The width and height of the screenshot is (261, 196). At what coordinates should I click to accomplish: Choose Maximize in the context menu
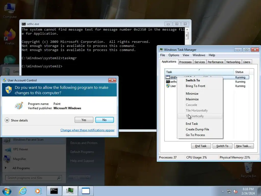(200, 99)
